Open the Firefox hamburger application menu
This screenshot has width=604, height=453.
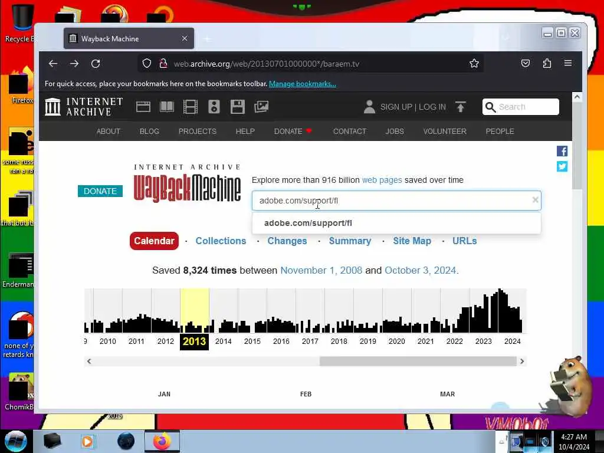click(x=568, y=63)
